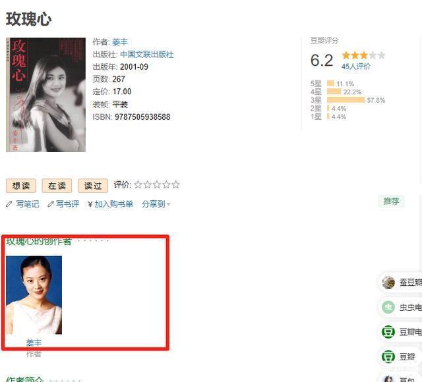422x382 pixels.
Task: Open publisher link 中国文联出版社
Action: 146,55
